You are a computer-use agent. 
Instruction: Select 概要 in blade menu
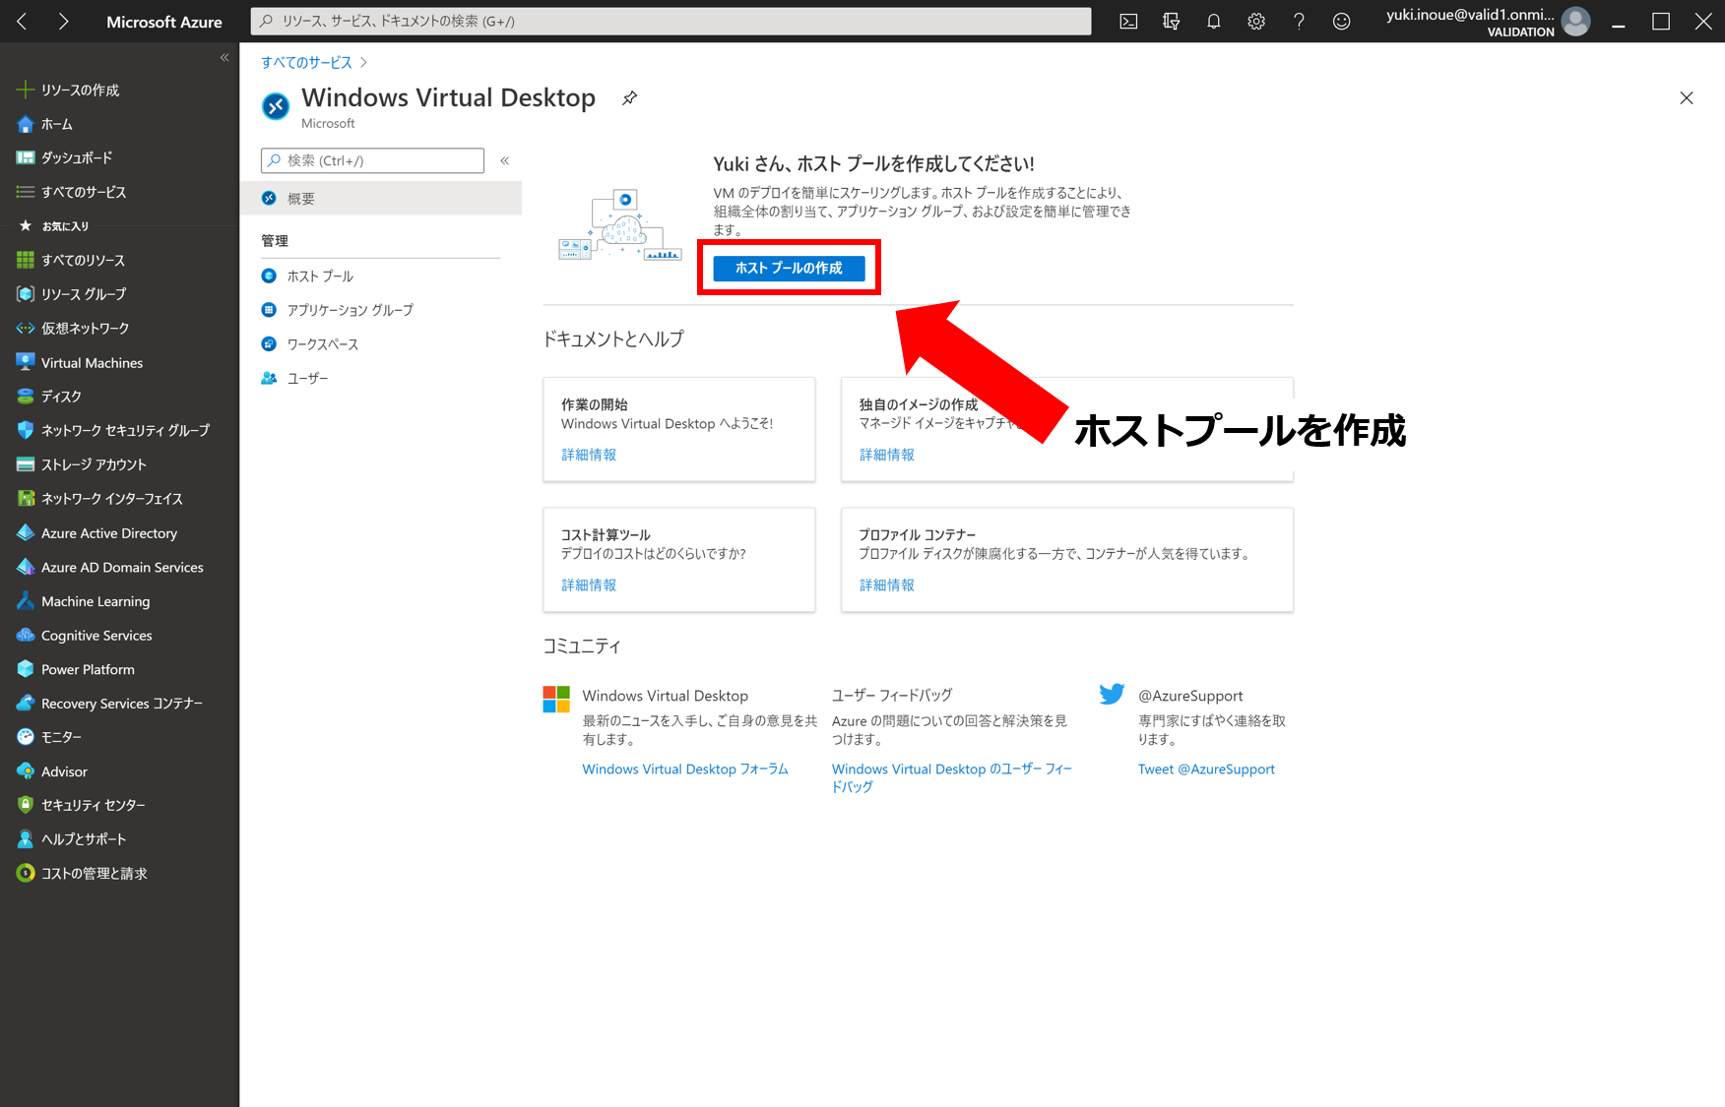(x=381, y=198)
